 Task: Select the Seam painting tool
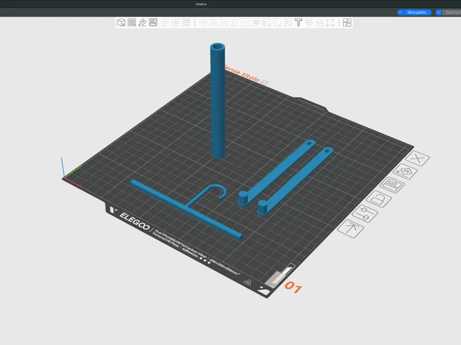277,22
